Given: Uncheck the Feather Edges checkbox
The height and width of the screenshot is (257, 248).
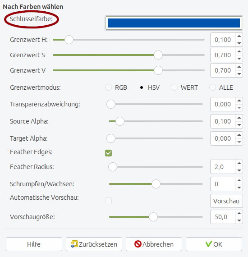Looking at the screenshot, I should tap(108, 153).
